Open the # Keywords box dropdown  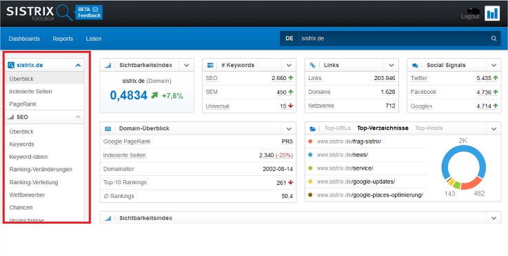tap(289, 66)
